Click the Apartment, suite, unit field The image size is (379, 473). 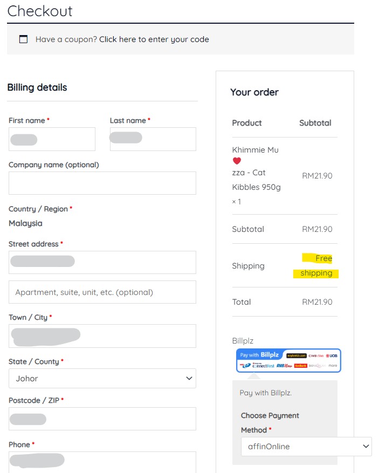pos(102,292)
